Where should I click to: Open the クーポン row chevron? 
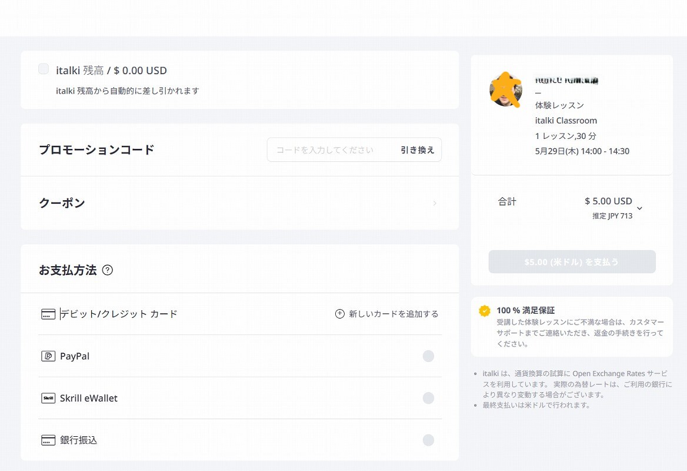[435, 203]
